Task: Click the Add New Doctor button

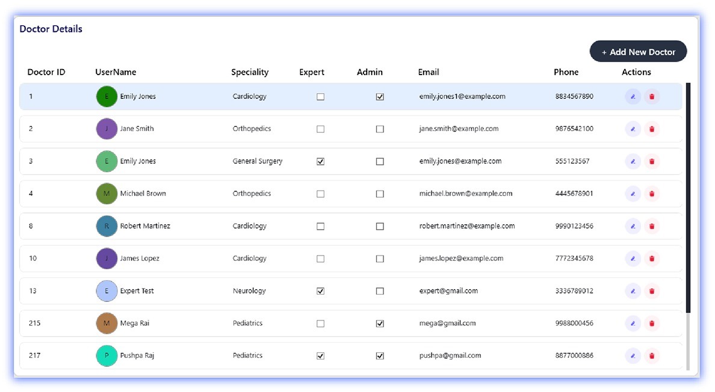Action: (x=638, y=52)
